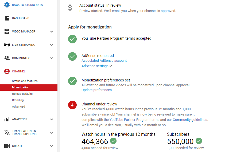The height and width of the screenshot is (152, 225).
Task: Open the Advanced channel settings
Action: [18, 106]
